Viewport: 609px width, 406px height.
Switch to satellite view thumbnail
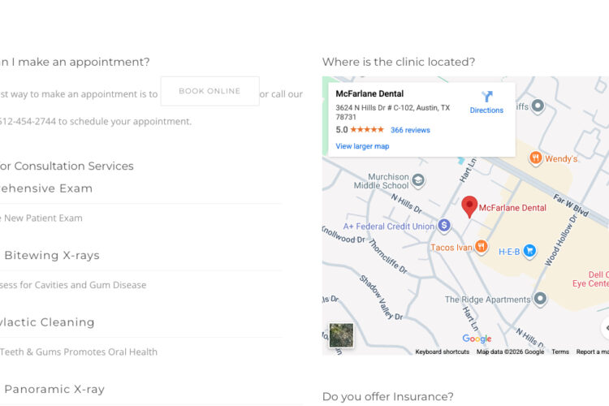[341, 335]
